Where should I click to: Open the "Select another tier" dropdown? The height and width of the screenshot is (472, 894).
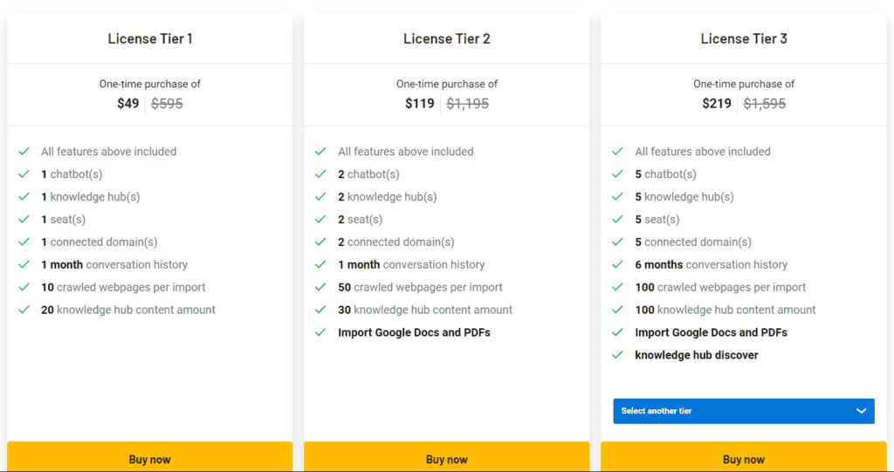(x=743, y=411)
